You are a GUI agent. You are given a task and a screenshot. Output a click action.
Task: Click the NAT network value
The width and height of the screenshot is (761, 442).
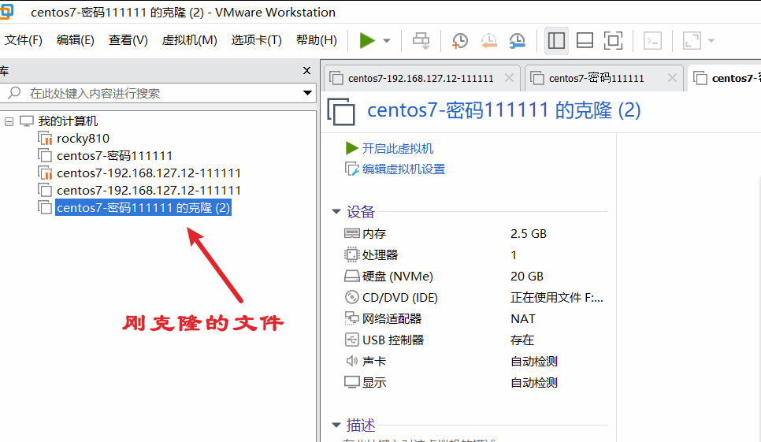523,319
